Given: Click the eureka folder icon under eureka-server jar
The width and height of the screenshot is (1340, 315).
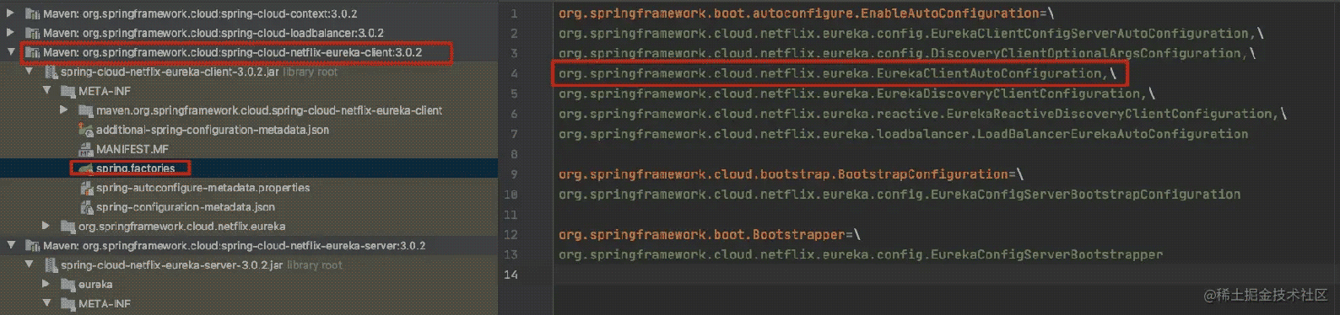Looking at the screenshot, I should point(68,285).
